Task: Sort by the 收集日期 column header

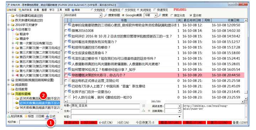Action: coord(228,20)
